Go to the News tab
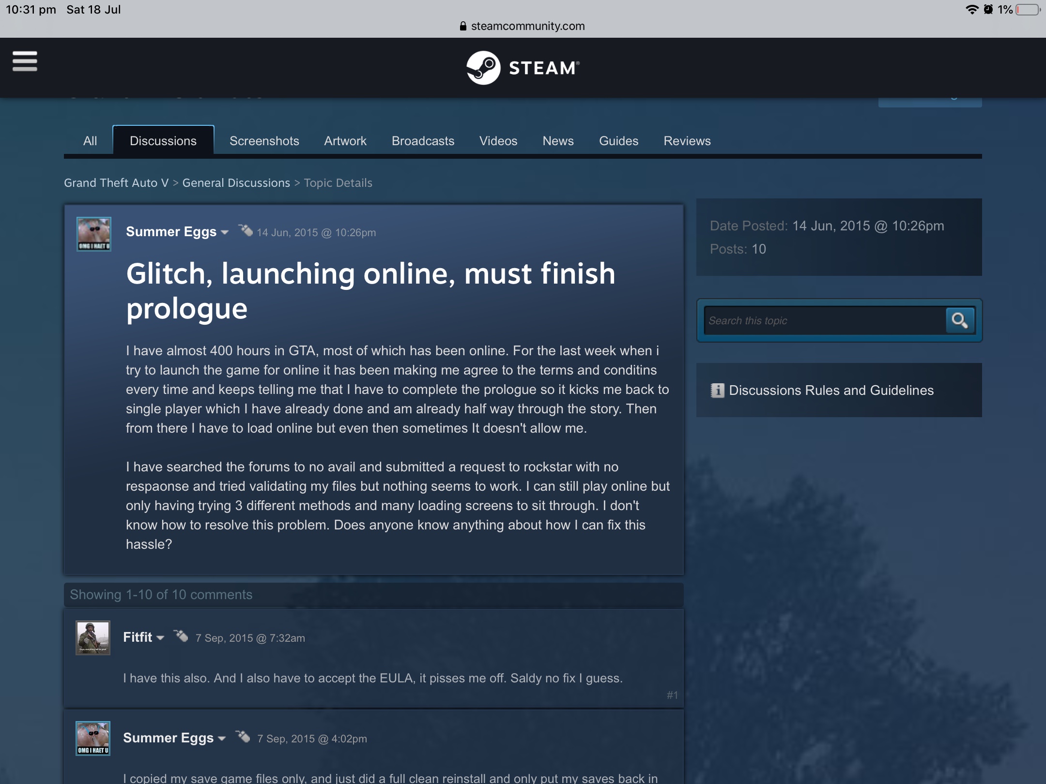 (x=558, y=141)
